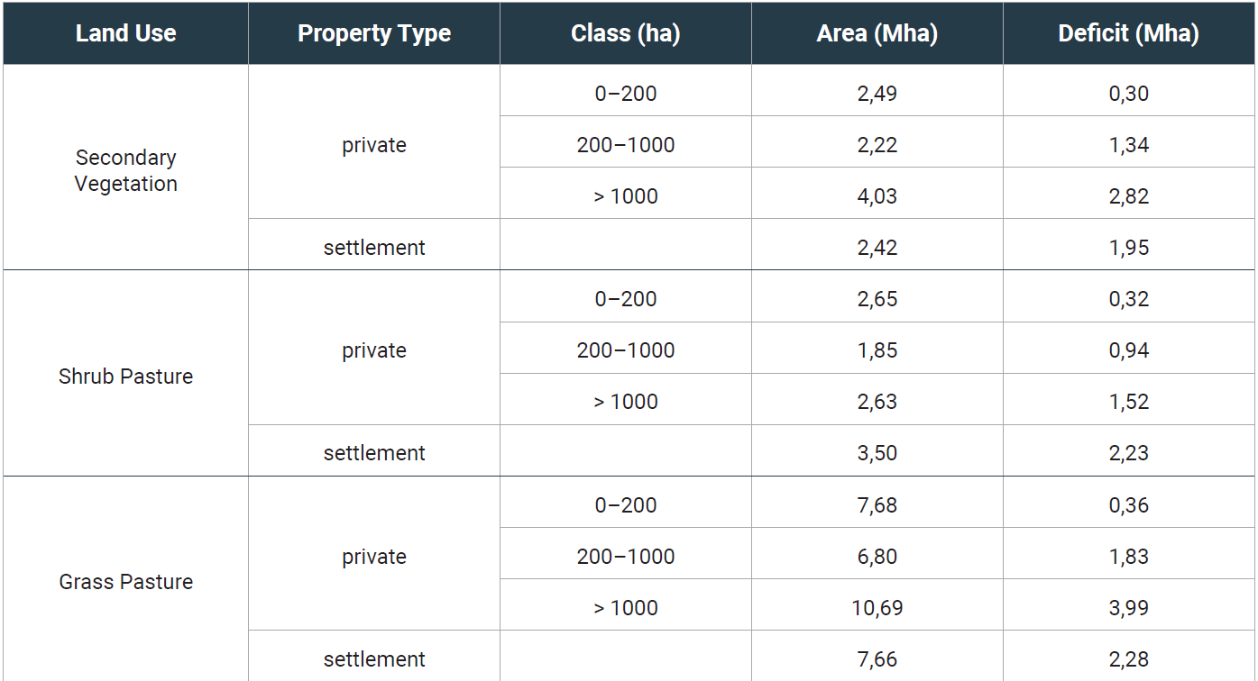The height and width of the screenshot is (681, 1258).
Task: Select the deficit value 3,99
Action: 1129,608
